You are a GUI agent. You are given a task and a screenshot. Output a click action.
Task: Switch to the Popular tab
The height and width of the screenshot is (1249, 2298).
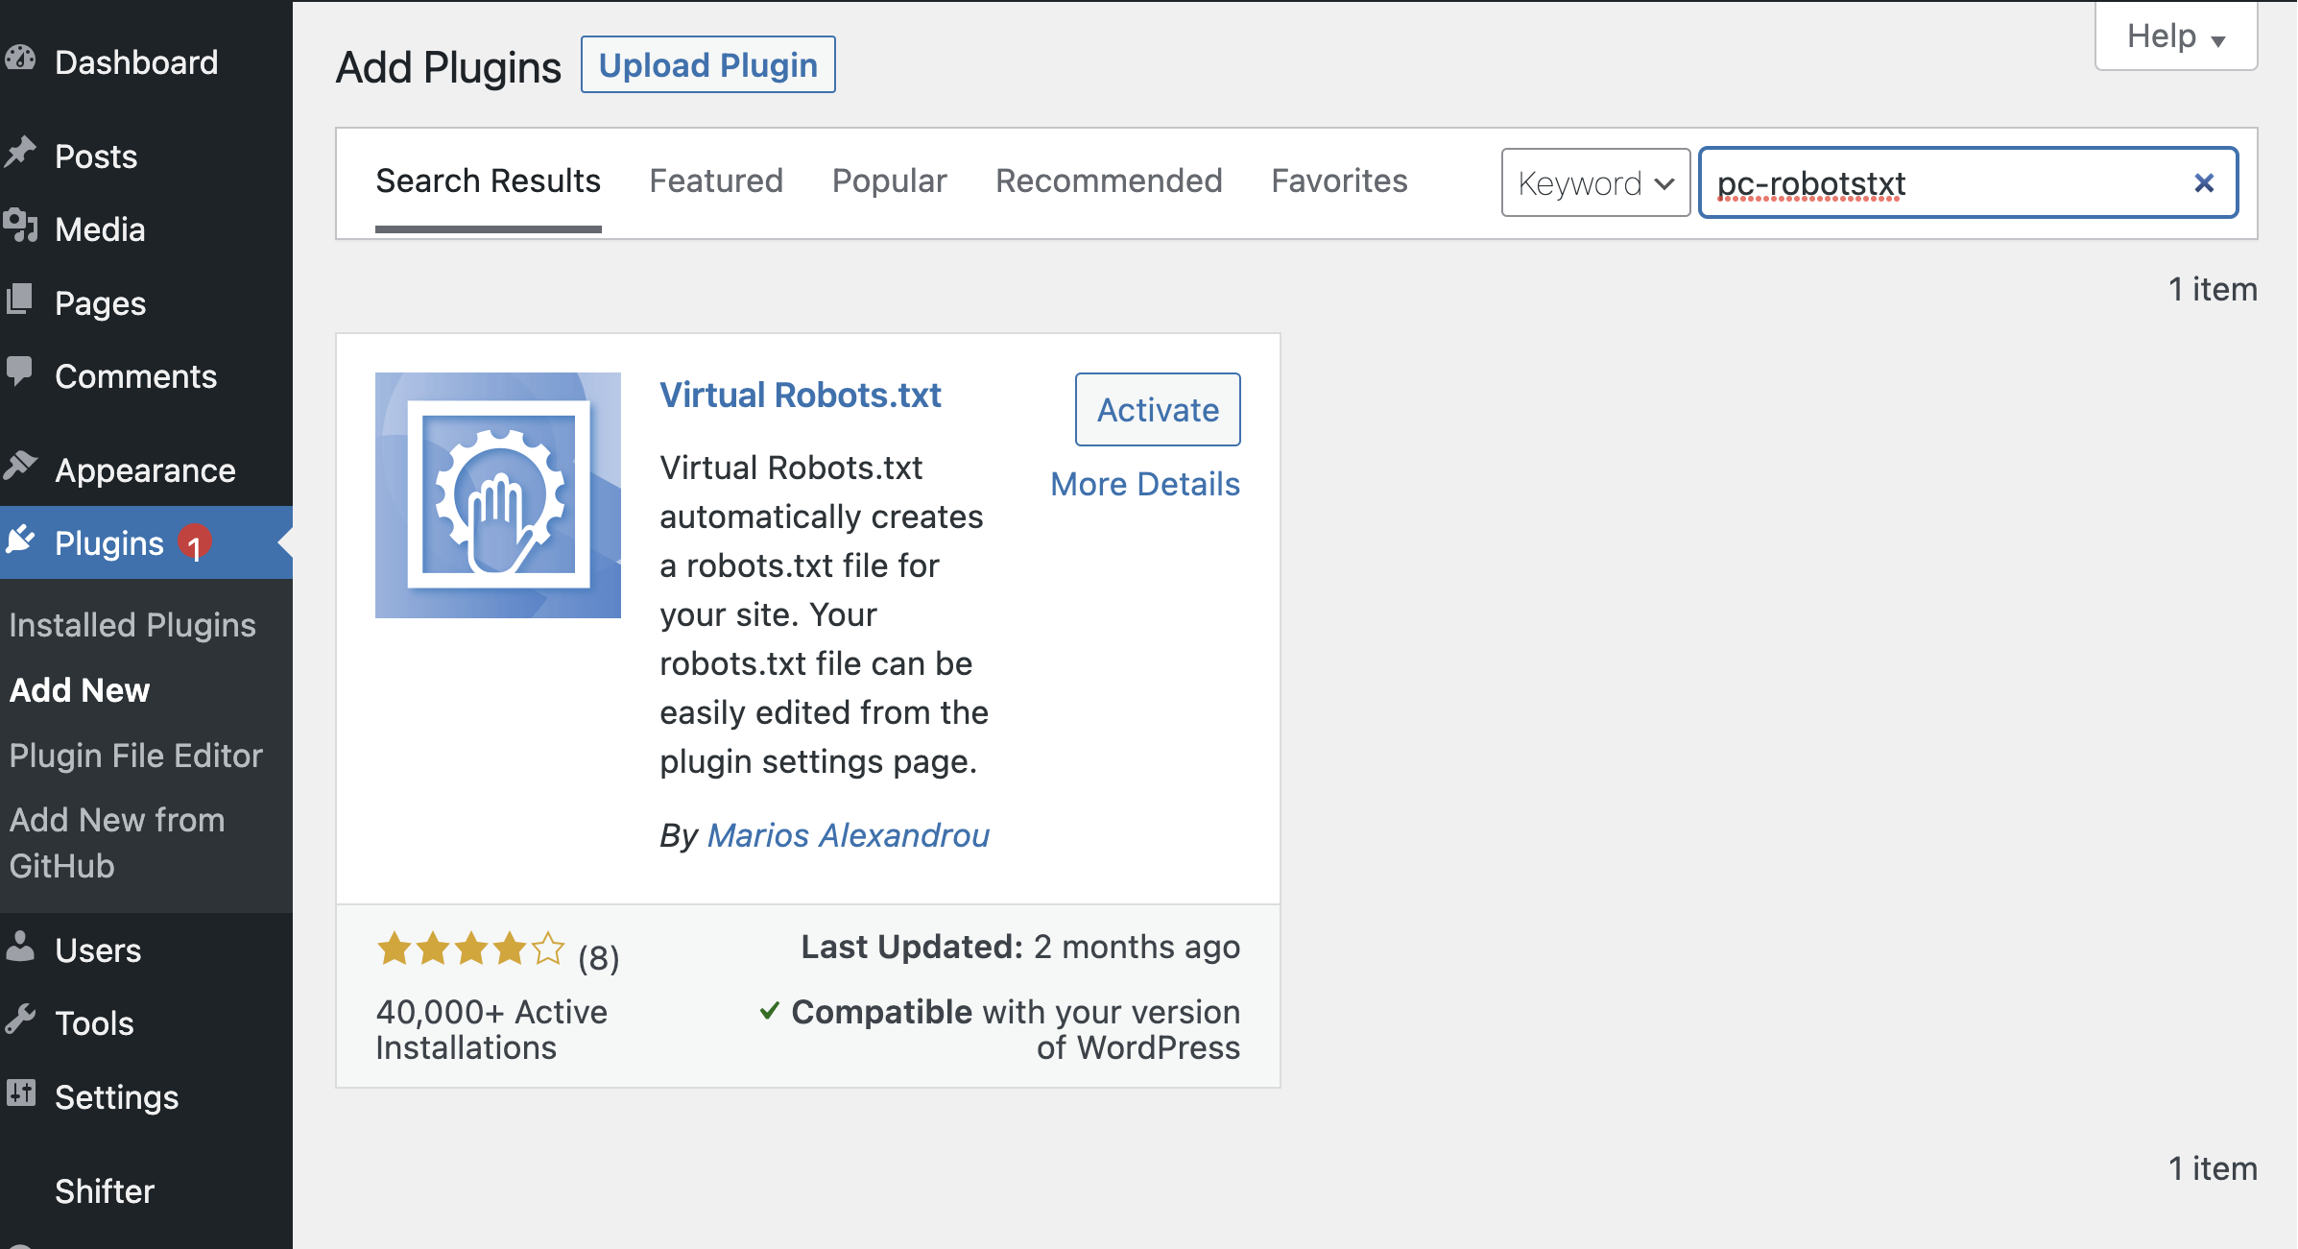[x=889, y=181]
